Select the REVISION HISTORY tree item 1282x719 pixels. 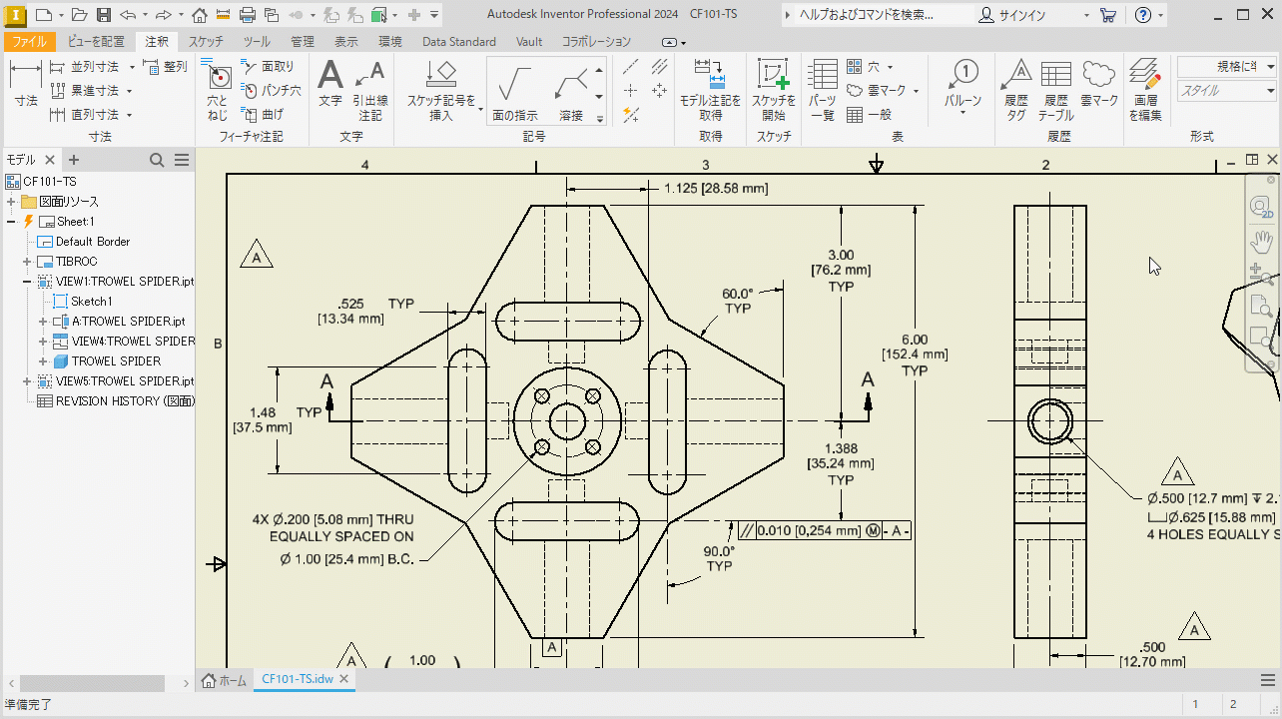click(116, 401)
